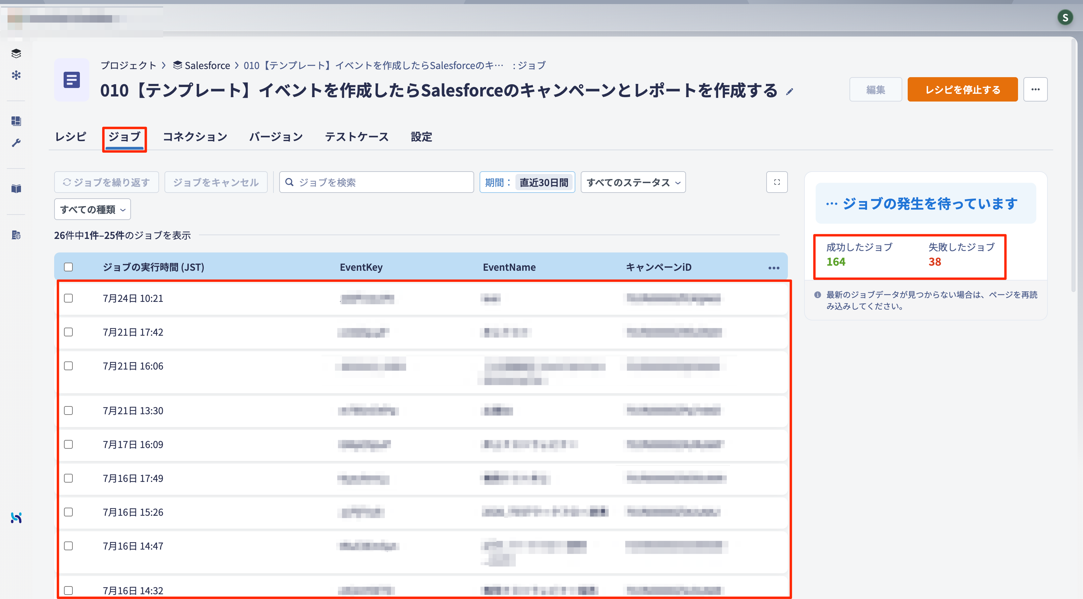Open the book library icon in sidebar
The image size is (1083, 599).
pyautogui.click(x=16, y=189)
